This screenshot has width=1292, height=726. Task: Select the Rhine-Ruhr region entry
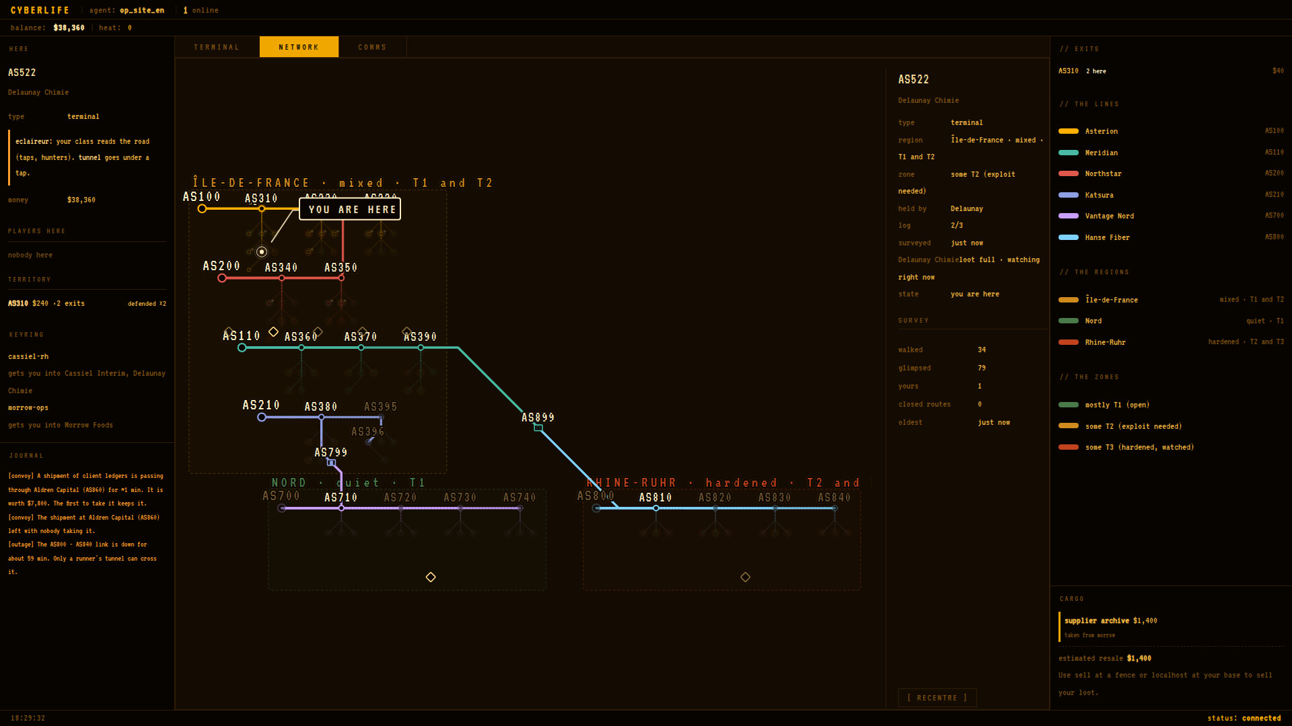tap(1171, 342)
